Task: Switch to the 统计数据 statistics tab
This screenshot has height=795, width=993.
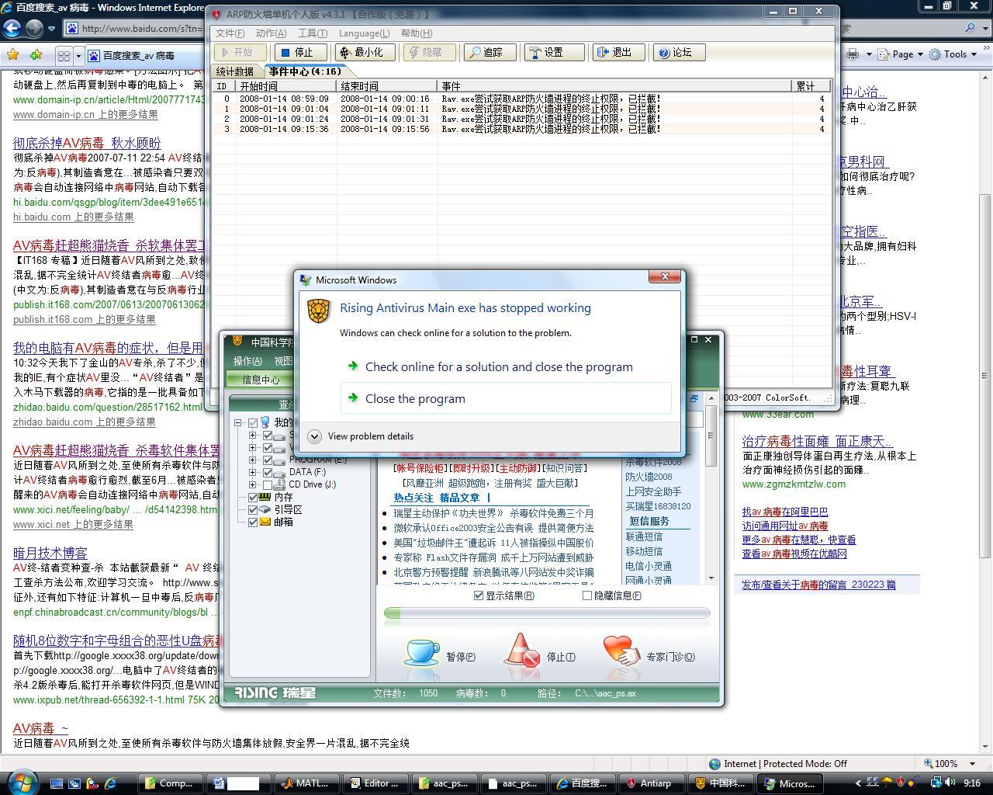Action: [x=235, y=71]
